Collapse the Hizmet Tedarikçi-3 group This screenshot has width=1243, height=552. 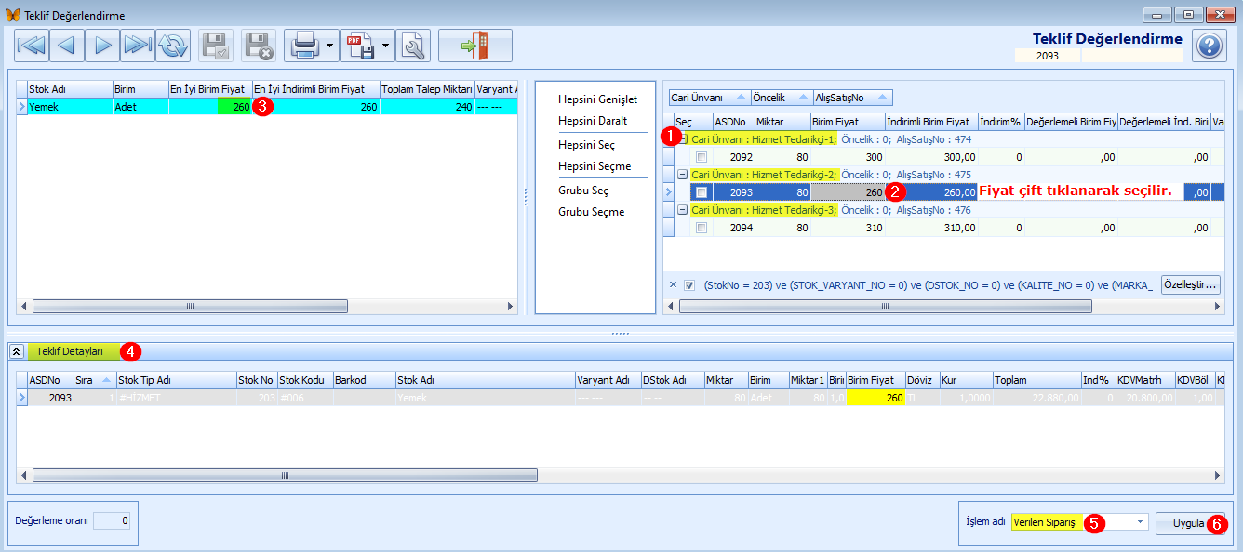[x=683, y=210]
